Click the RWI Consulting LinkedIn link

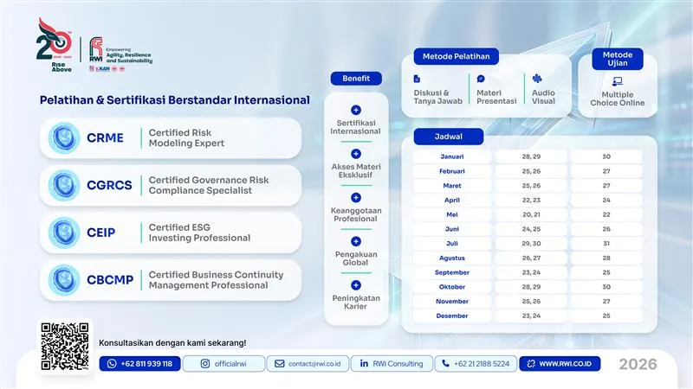(x=392, y=364)
